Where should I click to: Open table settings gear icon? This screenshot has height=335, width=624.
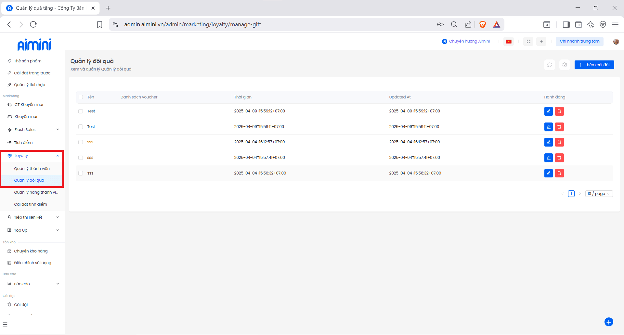565,65
